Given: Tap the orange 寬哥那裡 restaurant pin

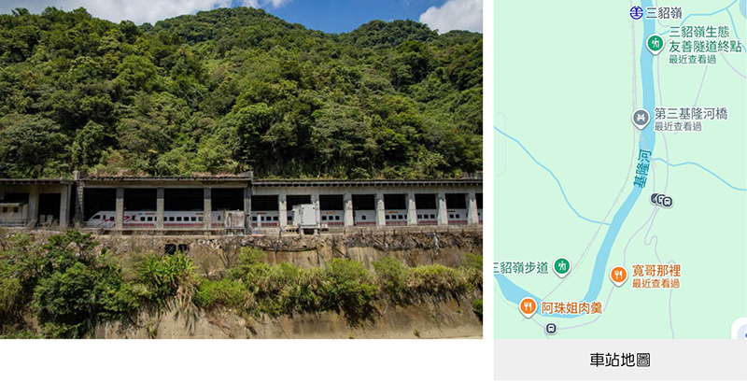Looking at the screenshot, I should coord(618,276).
